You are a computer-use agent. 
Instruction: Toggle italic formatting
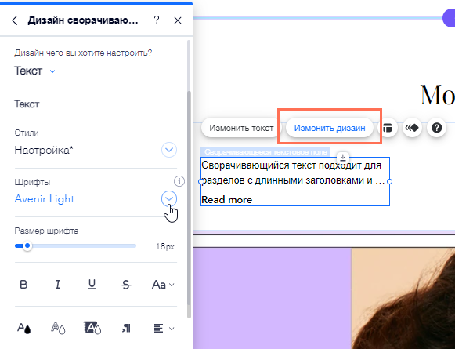coord(58,284)
